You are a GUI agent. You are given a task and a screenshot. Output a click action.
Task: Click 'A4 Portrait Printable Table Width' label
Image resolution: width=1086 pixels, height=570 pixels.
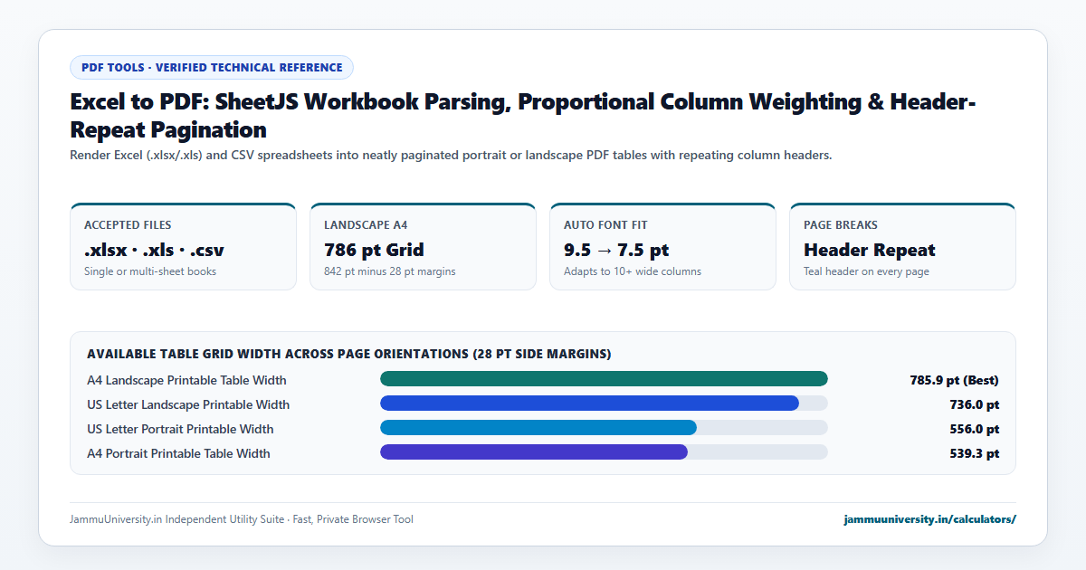(178, 453)
